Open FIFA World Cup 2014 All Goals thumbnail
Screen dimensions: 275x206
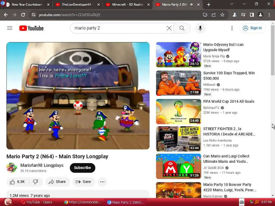tap(179, 111)
